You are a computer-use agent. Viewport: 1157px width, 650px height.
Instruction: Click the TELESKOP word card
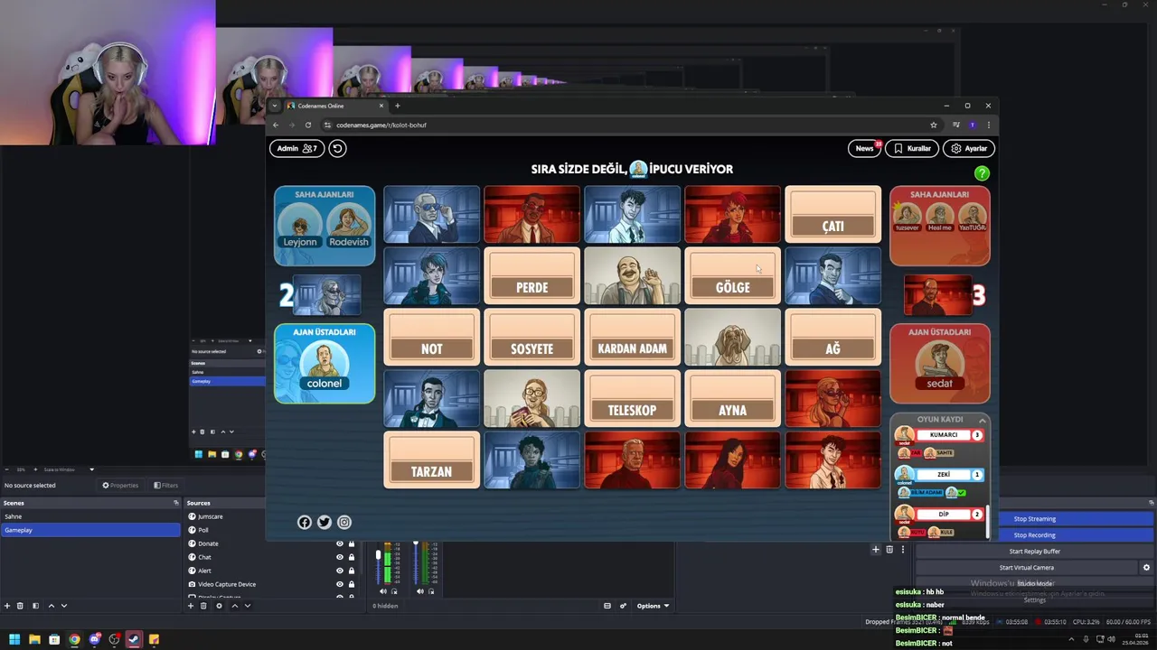(x=632, y=399)
